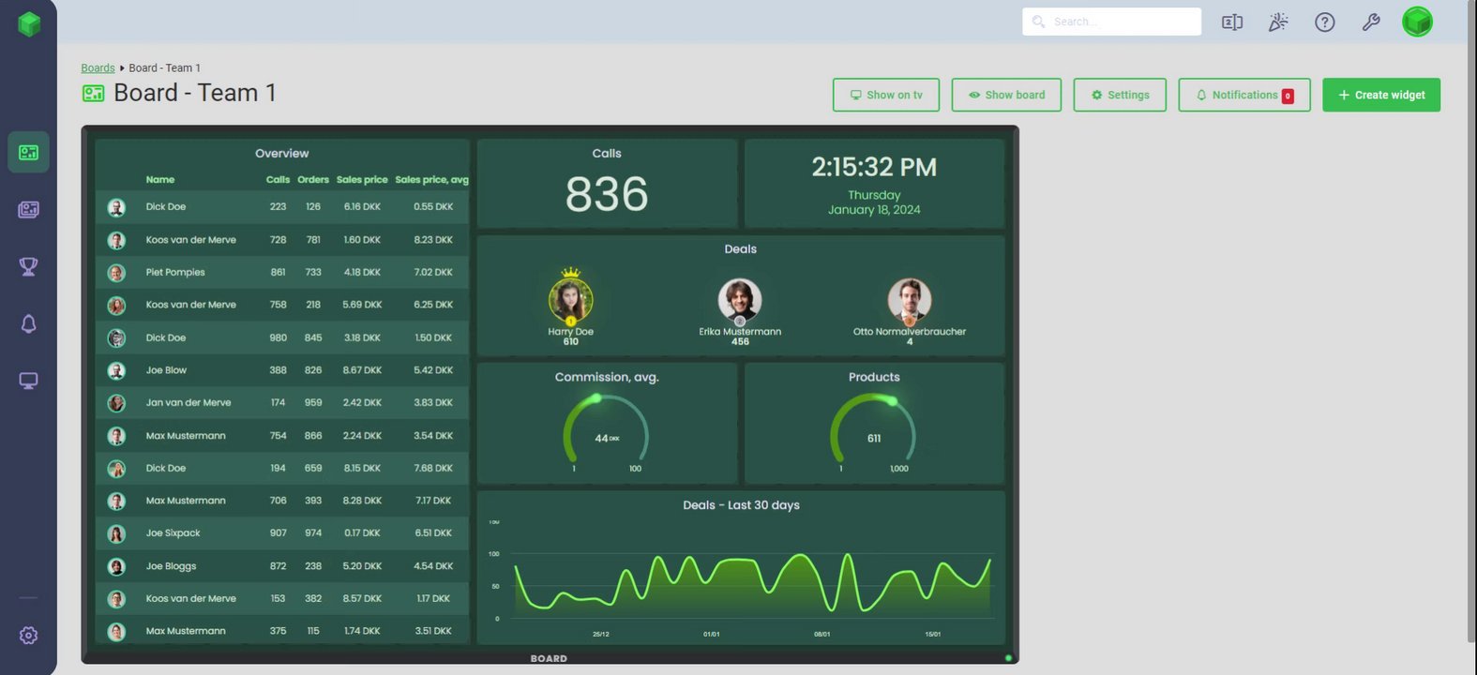Click Joe Sixpack's avatar in Overview
The width and height of the screenshot is (1477, 675).
pyautogui.click(x=116, y=533)
